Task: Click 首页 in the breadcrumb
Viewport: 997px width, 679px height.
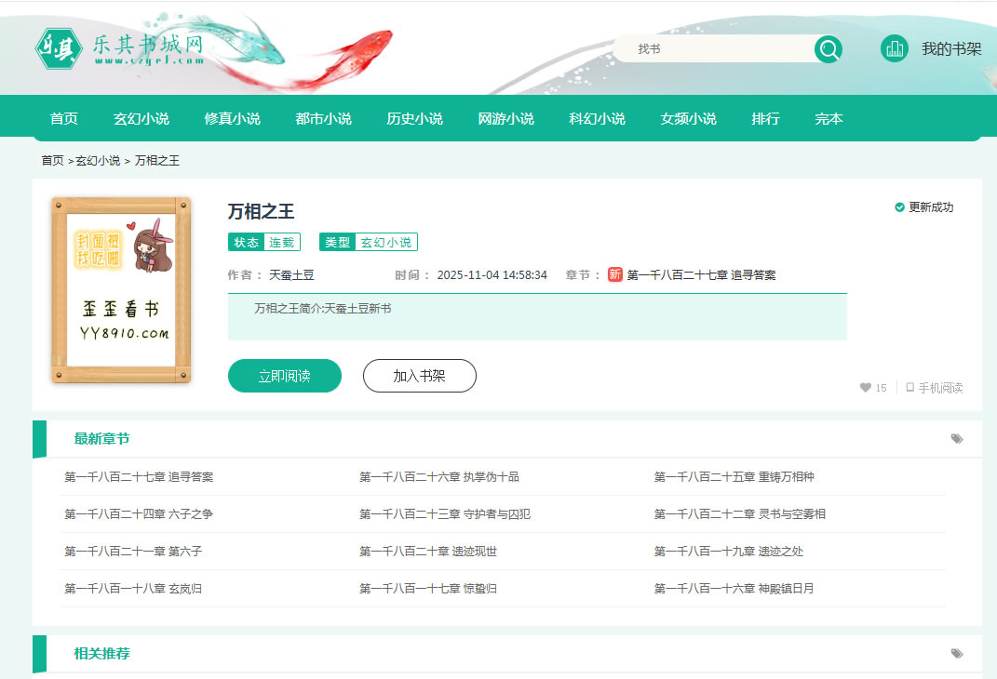Action: pyautogui.click(x=52, y=161)
